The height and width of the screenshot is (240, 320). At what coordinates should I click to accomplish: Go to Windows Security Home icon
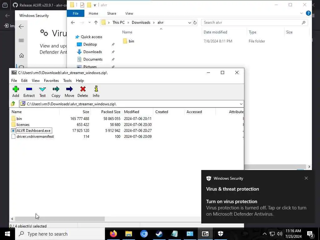click(x=22, y=56)
